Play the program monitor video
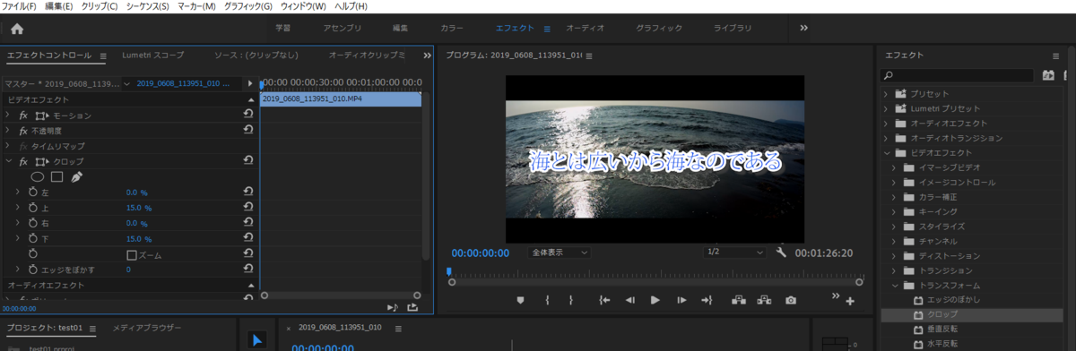1076x351 pixels. pos(655,300)
